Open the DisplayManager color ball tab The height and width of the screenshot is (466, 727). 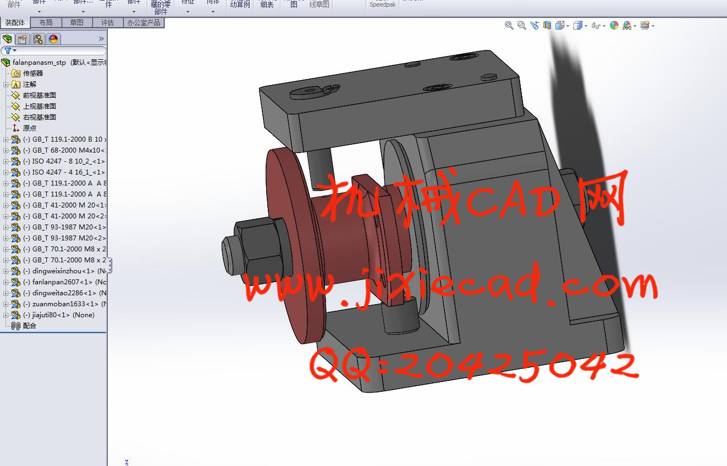53,39
